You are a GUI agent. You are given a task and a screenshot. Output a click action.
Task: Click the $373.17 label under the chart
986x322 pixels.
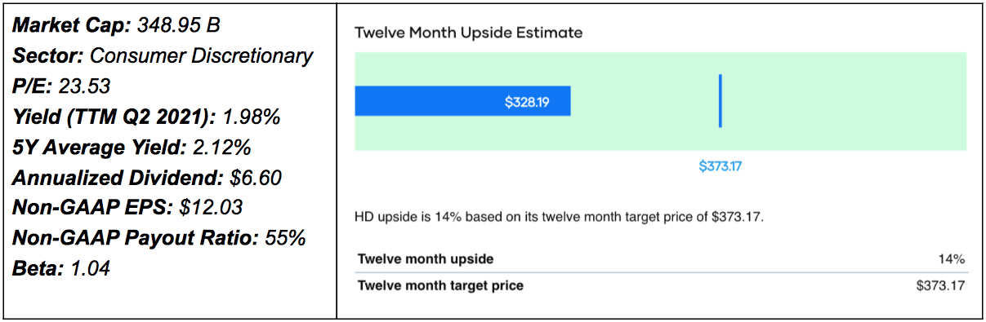click(720, 166)
